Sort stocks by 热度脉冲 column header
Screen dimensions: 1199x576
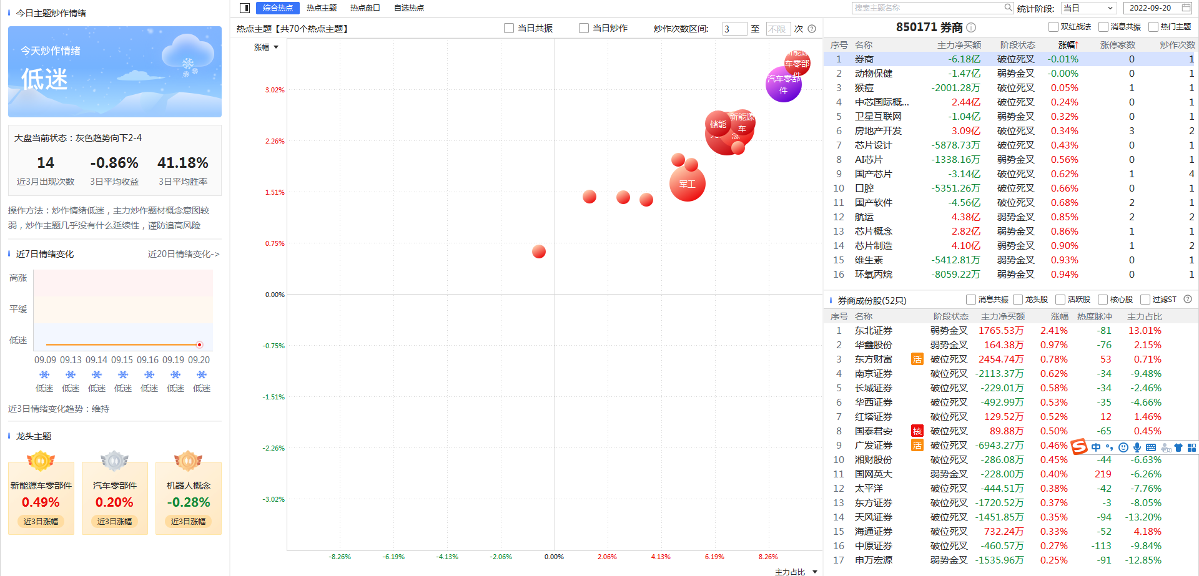tap(1094, 316)
